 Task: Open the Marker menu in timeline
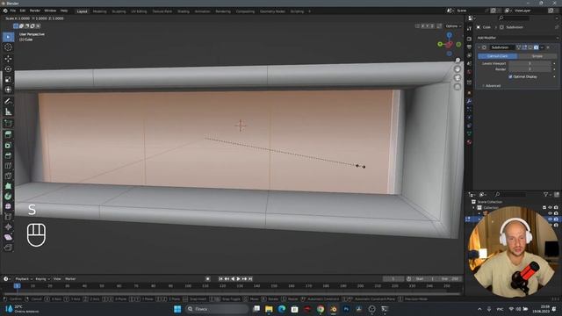[x=70, y=279]
